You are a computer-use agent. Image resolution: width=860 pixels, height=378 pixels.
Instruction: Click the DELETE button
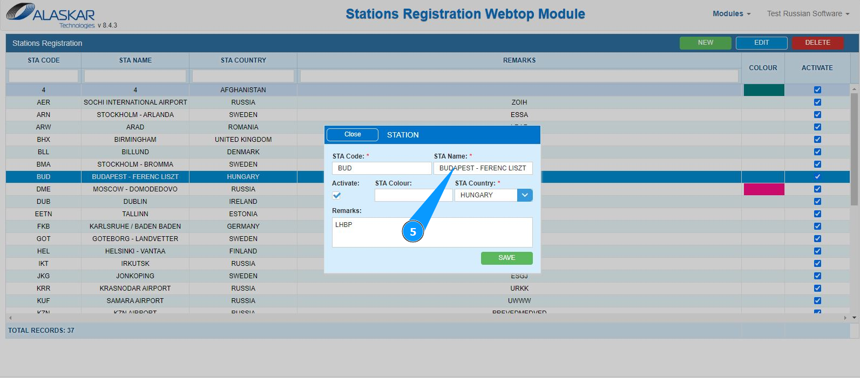[817, 43]
